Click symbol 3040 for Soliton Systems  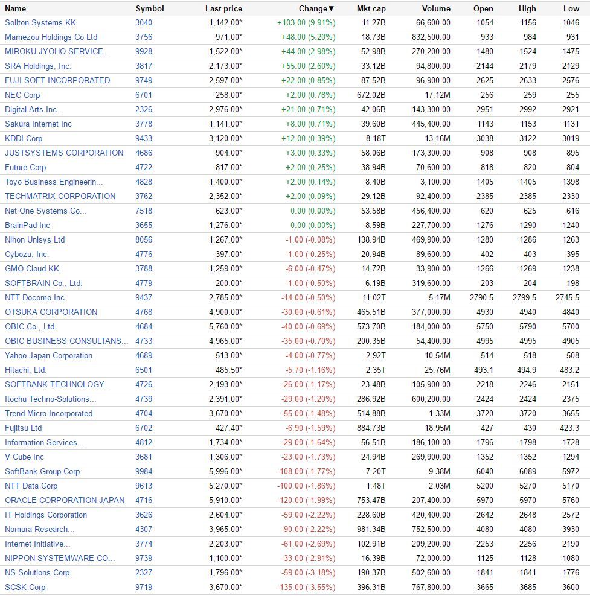point(144,23)
